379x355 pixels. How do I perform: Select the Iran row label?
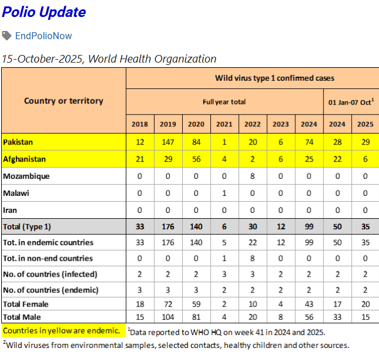point(10,210)
